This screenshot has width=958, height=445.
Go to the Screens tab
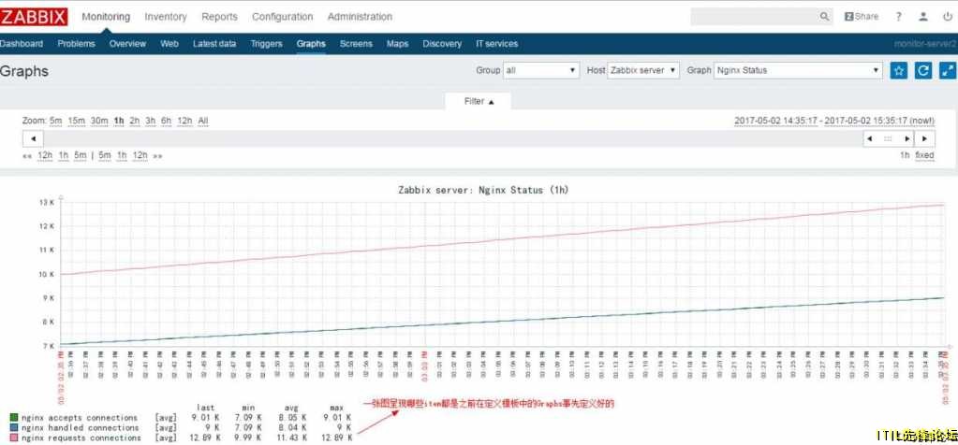[x=356, y=44]
